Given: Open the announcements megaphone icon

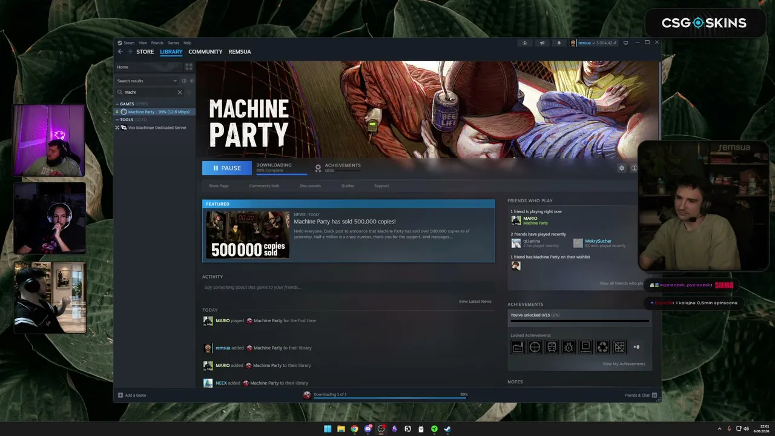Looking at the screenshot, I should pos(542,43).
